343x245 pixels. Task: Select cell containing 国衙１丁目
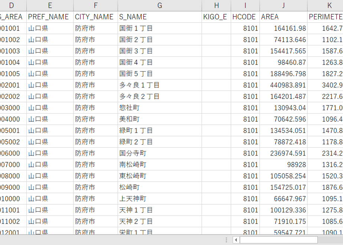point(160,28)
